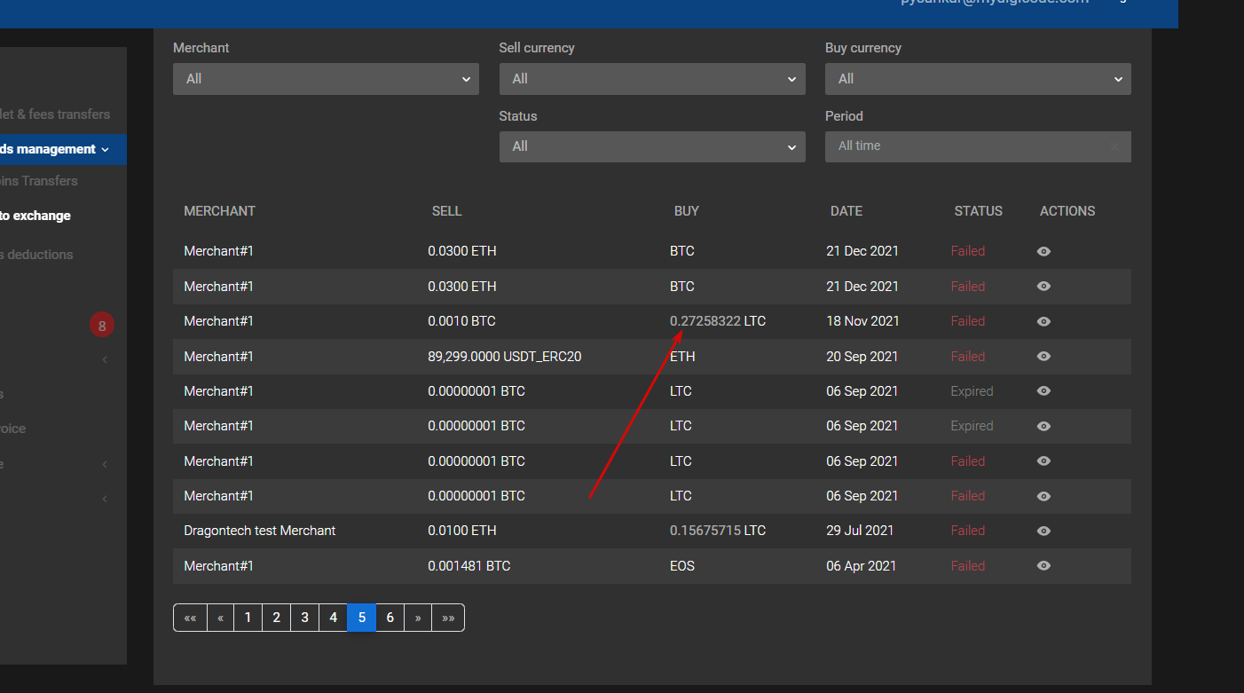Image resolution: width=1244 pixels, height=693 pixels.
Task: Open the Coins Transfers sidebar item
Action: [39, 181]
